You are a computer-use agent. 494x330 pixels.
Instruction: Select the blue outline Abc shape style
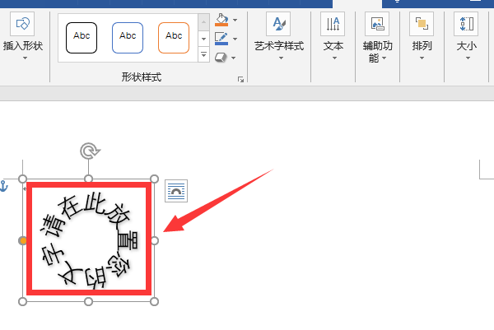(128, 38)
